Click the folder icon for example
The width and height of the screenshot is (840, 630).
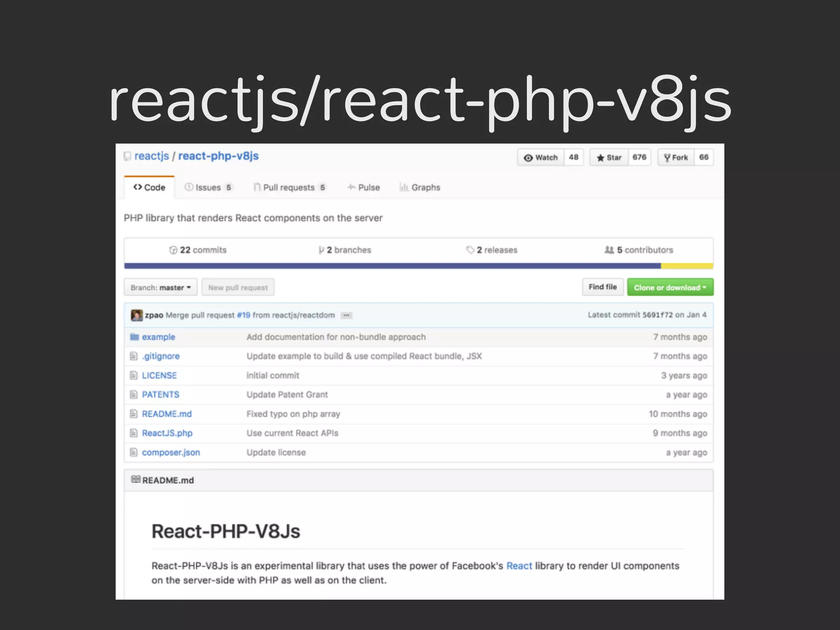(134, 337)
